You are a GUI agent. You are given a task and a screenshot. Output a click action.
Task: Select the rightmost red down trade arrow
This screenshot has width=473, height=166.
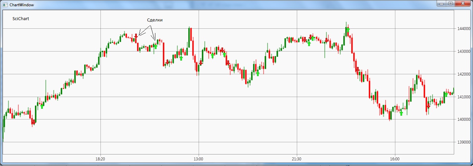coord(428,106)
